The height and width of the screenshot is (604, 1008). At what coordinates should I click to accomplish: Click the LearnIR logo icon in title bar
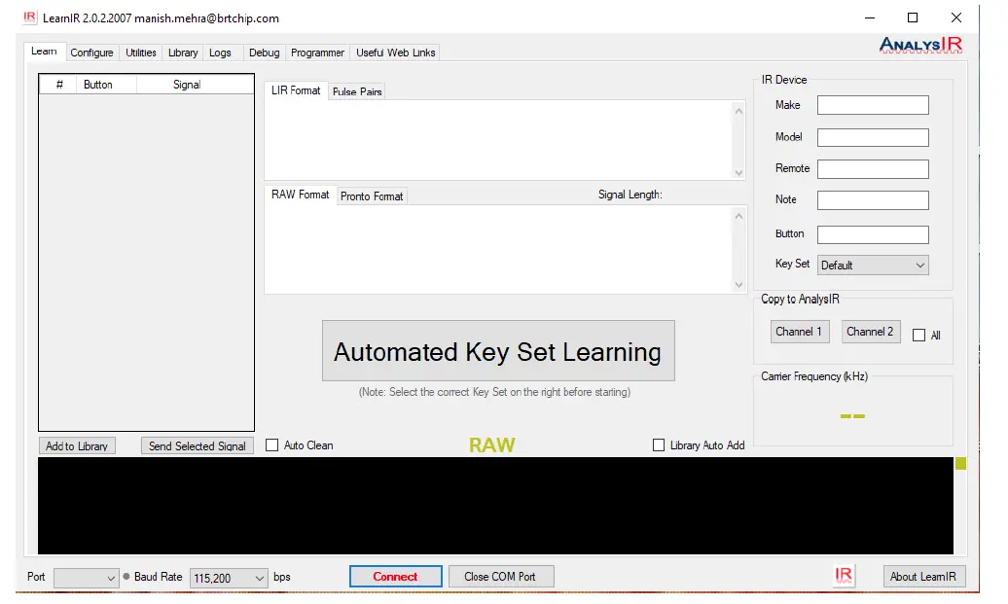[x=28, y=18]
